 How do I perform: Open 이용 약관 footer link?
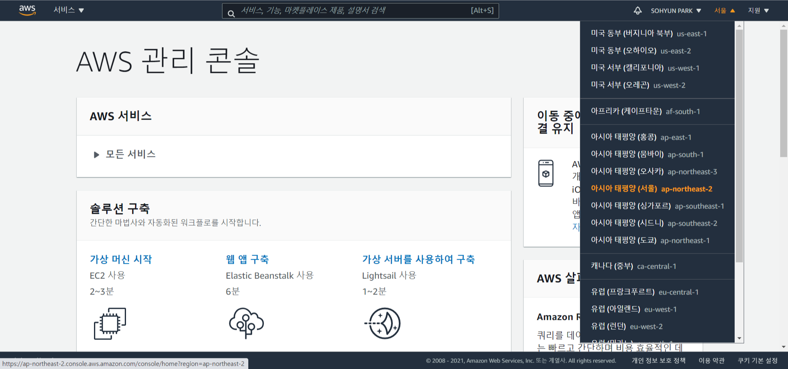pyautogui.click(x=711, y=360)
